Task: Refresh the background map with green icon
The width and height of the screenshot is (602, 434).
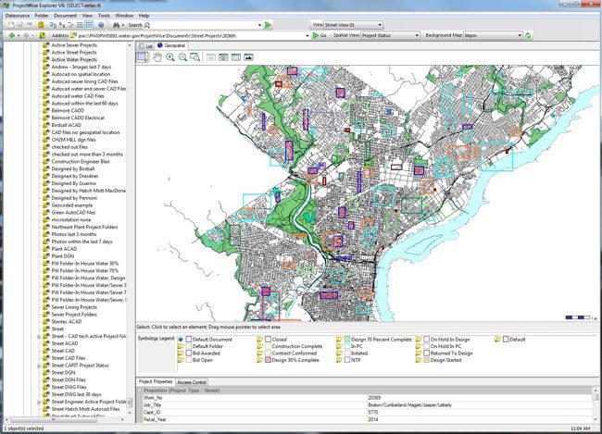Action: (528, 35)
